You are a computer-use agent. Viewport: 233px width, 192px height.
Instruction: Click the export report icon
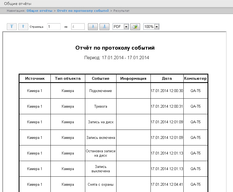(x=135, y=27)
